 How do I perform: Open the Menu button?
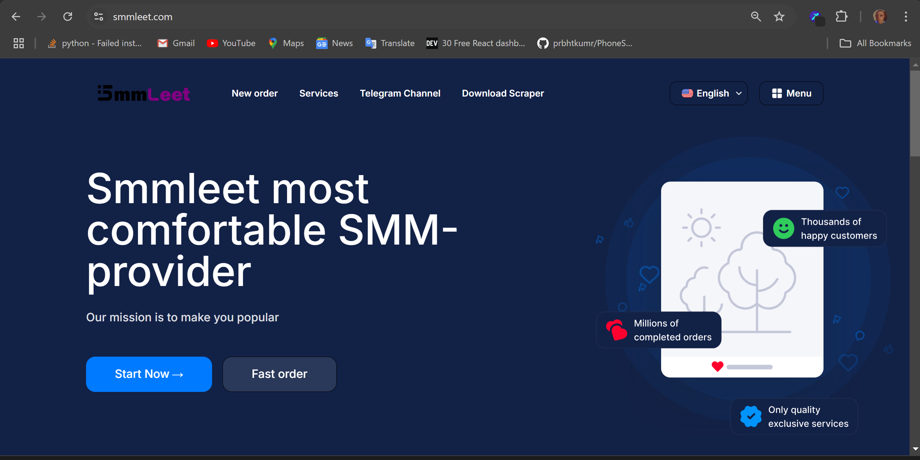pyautogui.click(x=791, y=93)
